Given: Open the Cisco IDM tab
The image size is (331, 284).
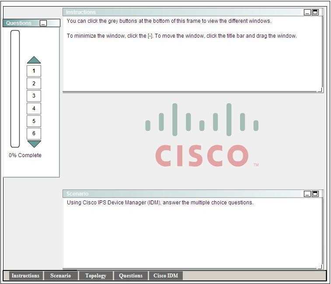Looking at the screenshot, I should [166, 276].
